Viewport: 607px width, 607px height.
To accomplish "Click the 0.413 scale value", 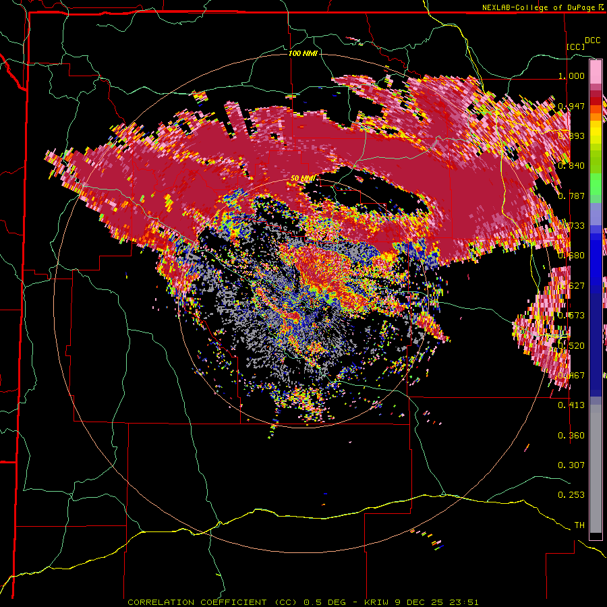I will 571,405.
